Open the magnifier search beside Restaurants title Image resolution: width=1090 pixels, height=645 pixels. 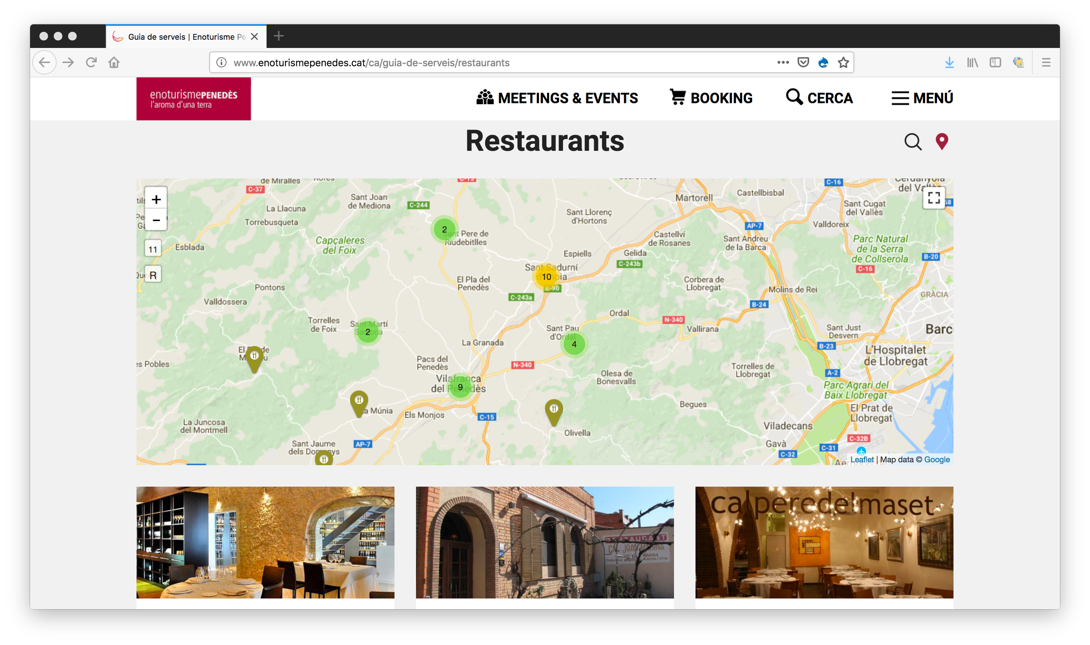click(912, 141)
